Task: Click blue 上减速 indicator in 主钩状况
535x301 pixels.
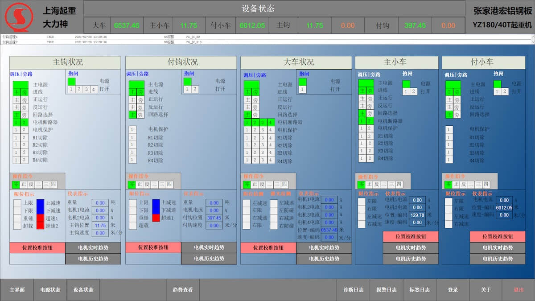Action: pos(41,203)
